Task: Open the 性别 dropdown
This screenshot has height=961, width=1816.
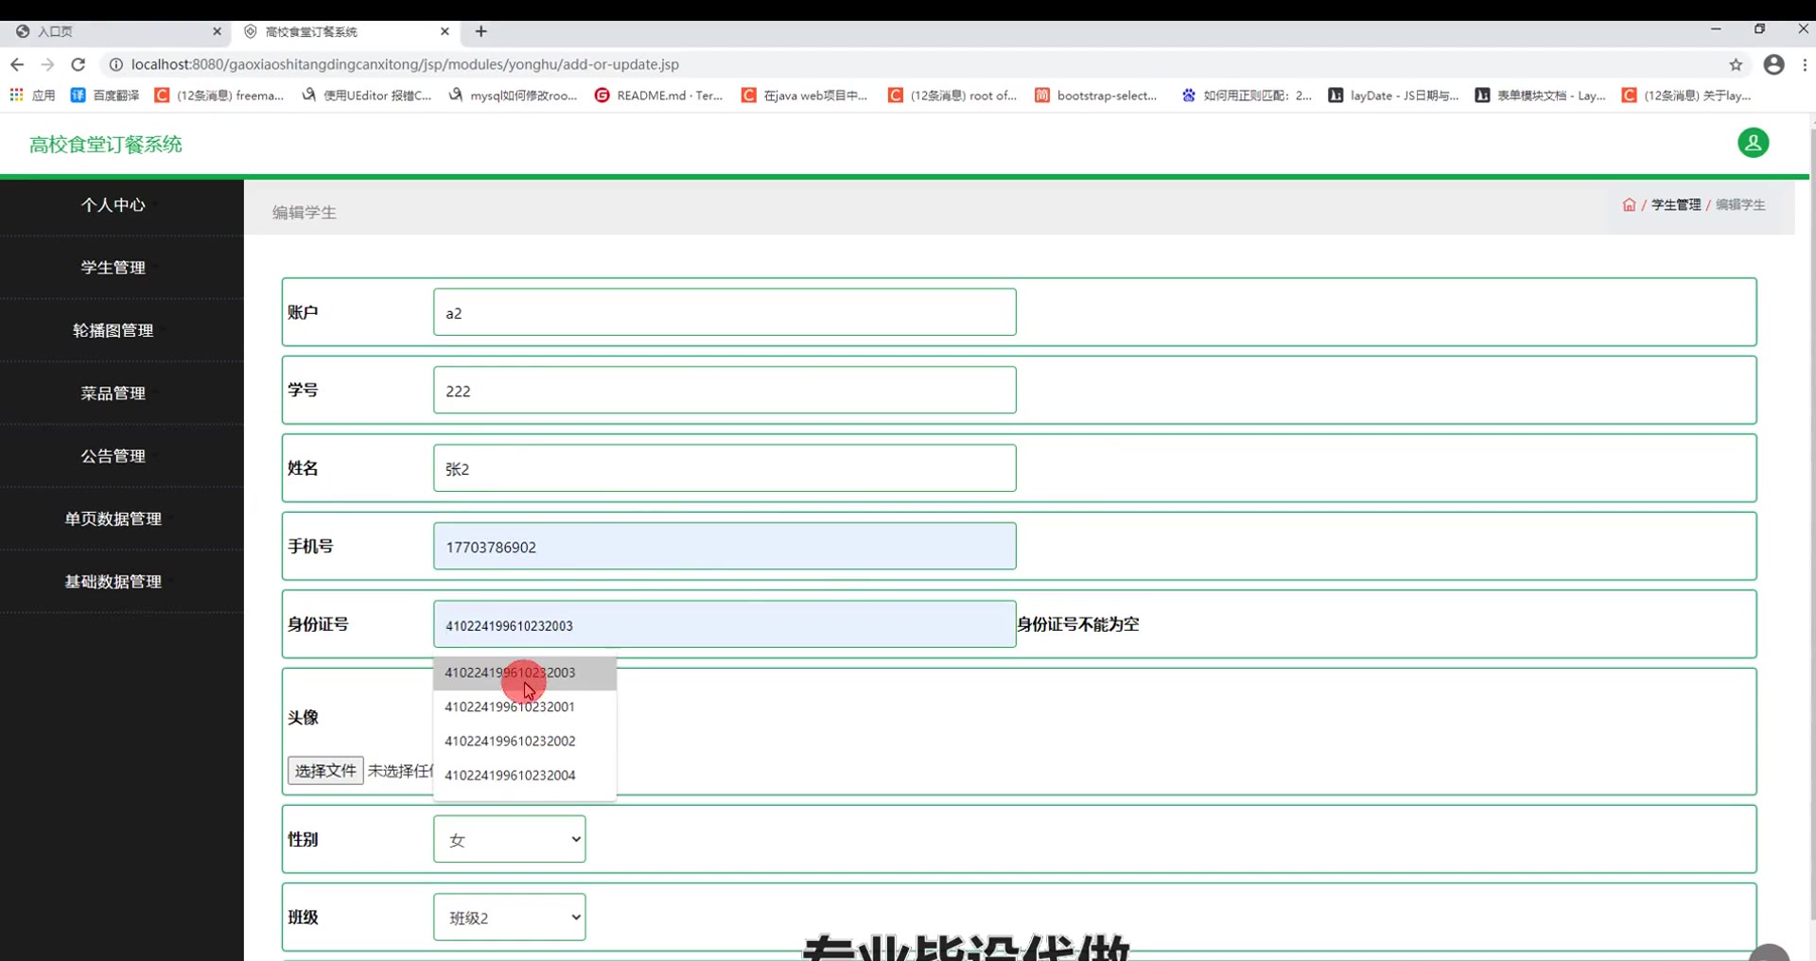Action: pyautogui.click(x=510, y=839)
